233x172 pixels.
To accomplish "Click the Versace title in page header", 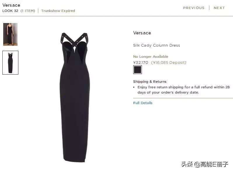I will [11, 5].
